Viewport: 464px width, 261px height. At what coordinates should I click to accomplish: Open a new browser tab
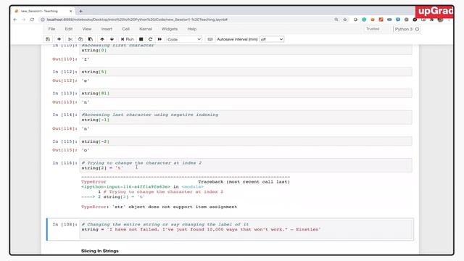click(x=80, y=12)
